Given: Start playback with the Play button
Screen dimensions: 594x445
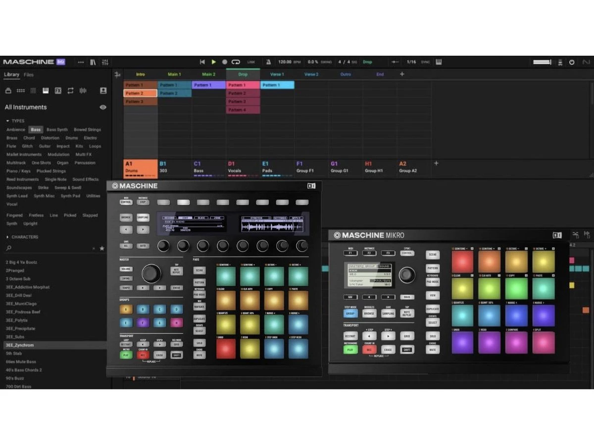Looking at the screenshot, I should tap(213, 62).
